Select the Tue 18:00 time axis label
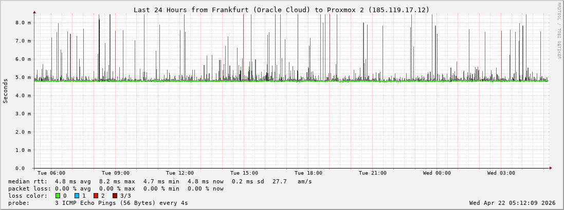 coord(308,173)
